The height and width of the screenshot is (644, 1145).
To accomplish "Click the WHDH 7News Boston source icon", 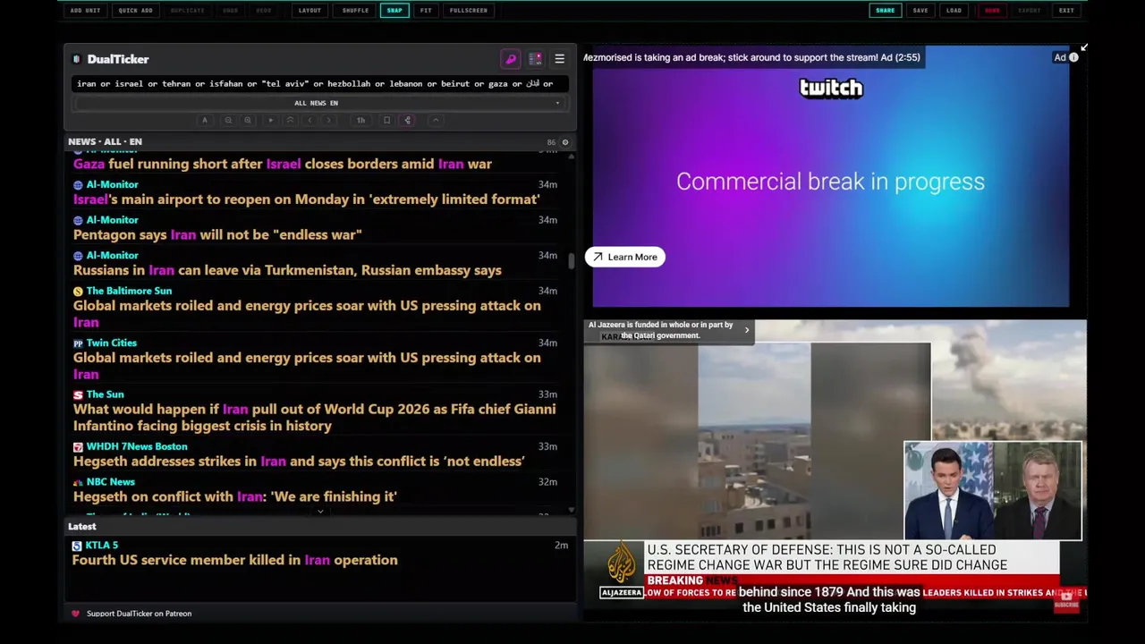I will (78, 446).
